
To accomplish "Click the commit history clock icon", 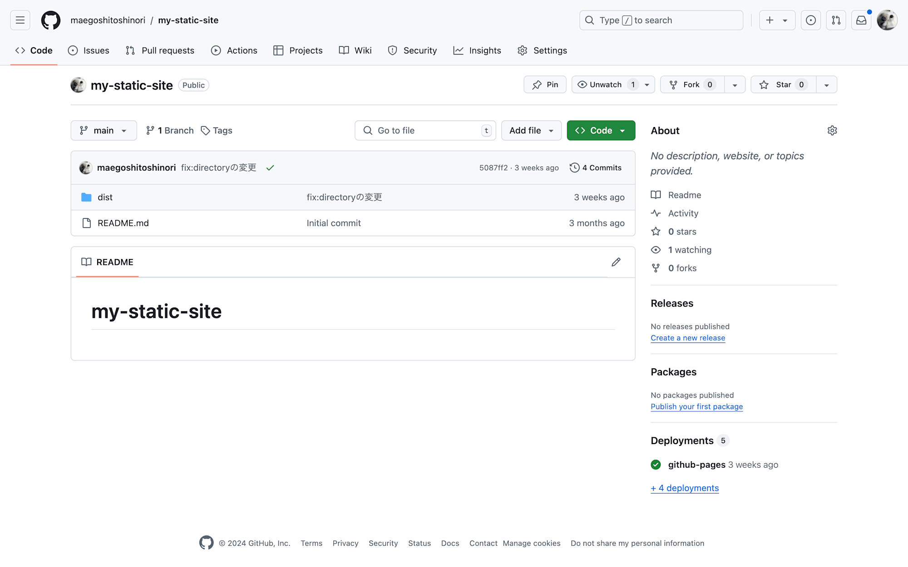I will [x=574, y=168].
